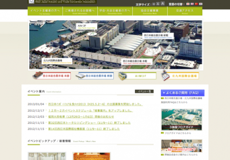Image resolution: width=230 pixels, height=160 pixels.
Task: Click the new hall building icon beside blue button
Action: point(80,76)
